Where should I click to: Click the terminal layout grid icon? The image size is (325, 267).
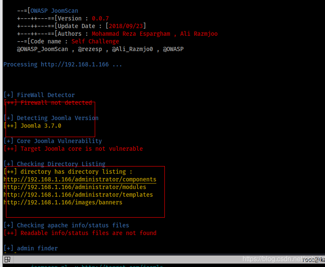[x=8, y=259]
